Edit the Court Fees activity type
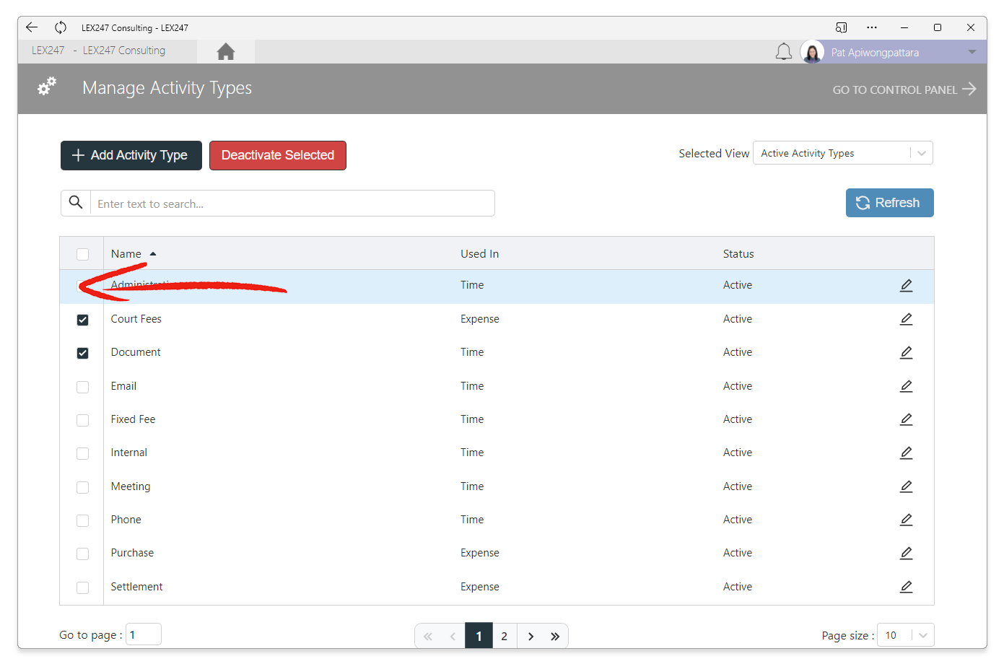The width and height of the screenshot is (1004, 664). (x=906, y=319)
